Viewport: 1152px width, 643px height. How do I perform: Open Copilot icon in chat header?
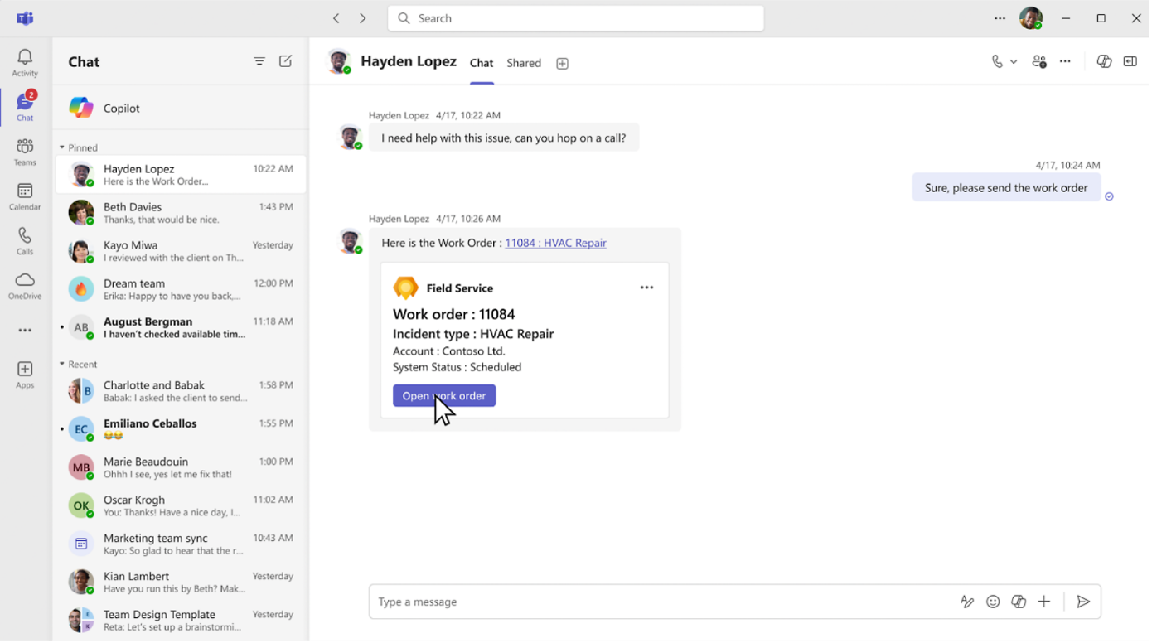point(1103,61)
